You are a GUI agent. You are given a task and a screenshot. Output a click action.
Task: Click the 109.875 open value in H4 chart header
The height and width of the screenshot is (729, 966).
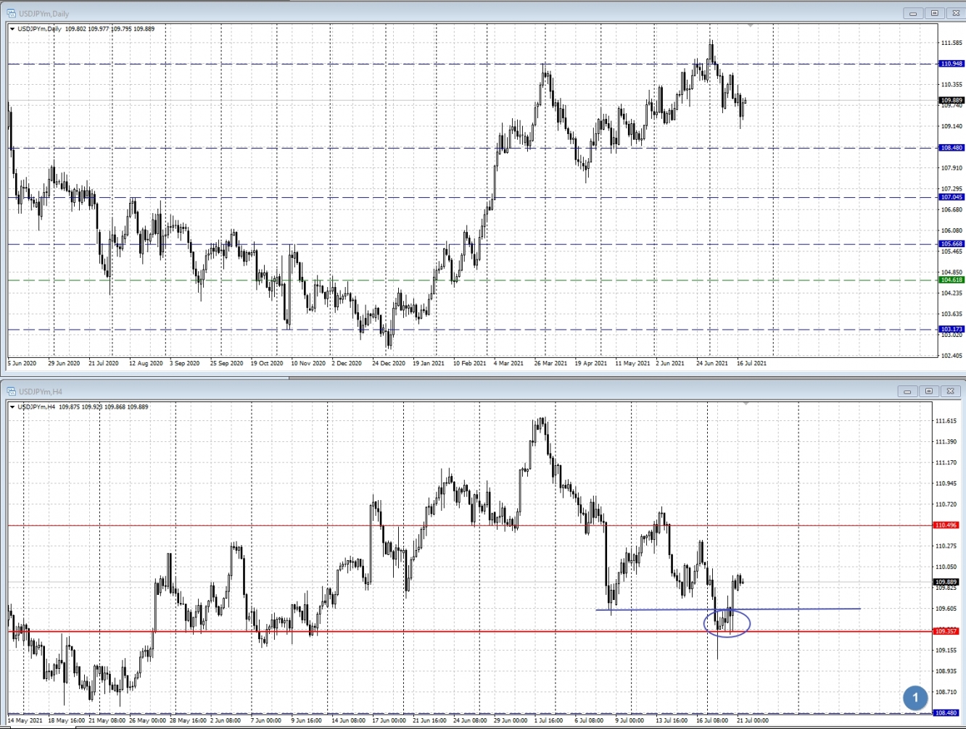[69, 407]
